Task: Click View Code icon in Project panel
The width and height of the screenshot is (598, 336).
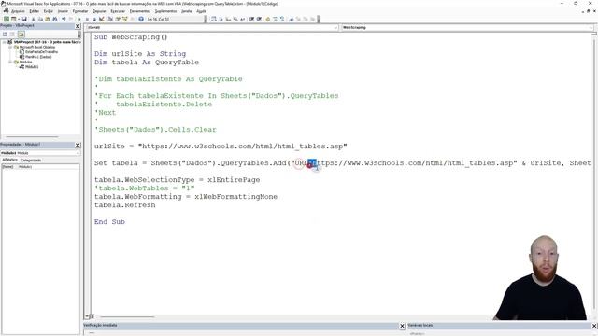Action: pyautogui.click(x=5, y=35)
